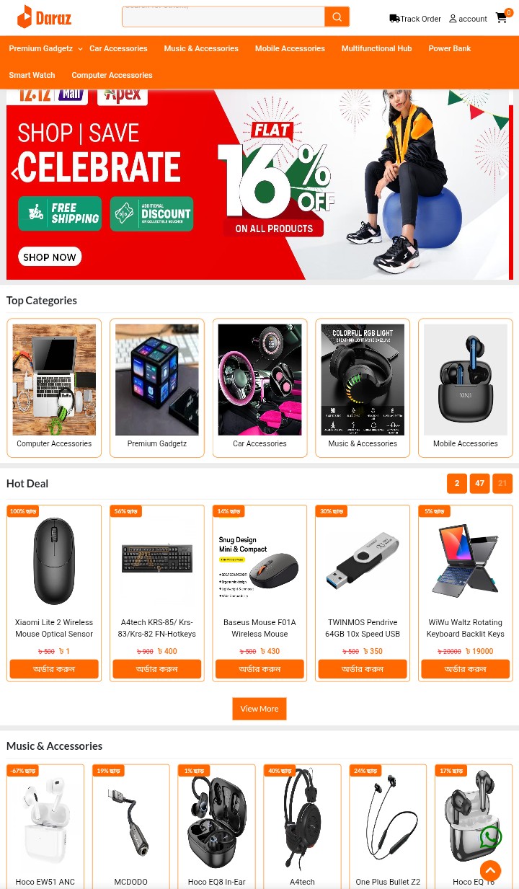The width and height of the screenshot is (519, 889).
Task: Open the account user icon
Action: point(453,19)
